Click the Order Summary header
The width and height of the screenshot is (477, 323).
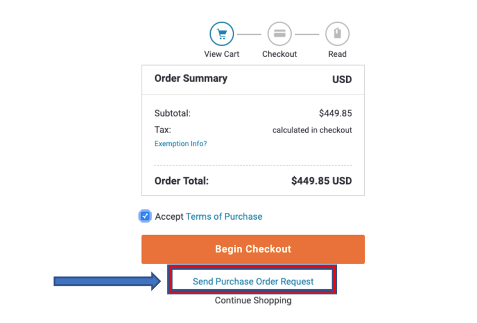[191, 78]
